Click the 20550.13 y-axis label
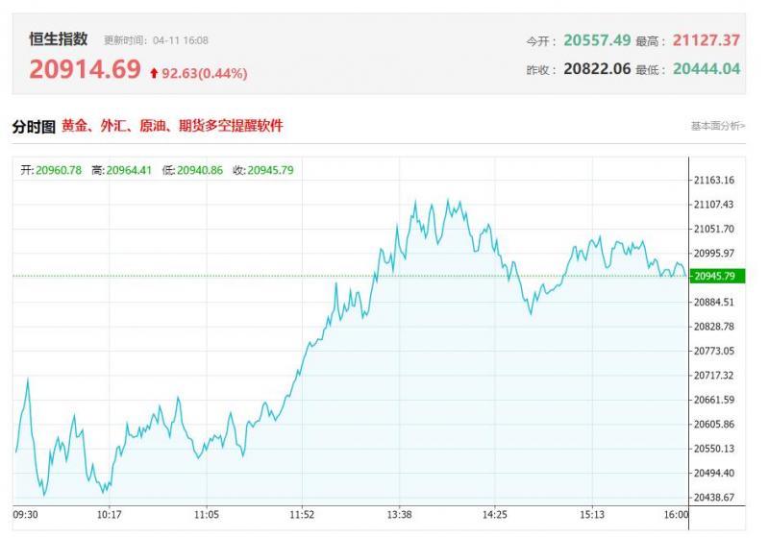Viewport: 769px width, 538px height. (x=714, y=449)
